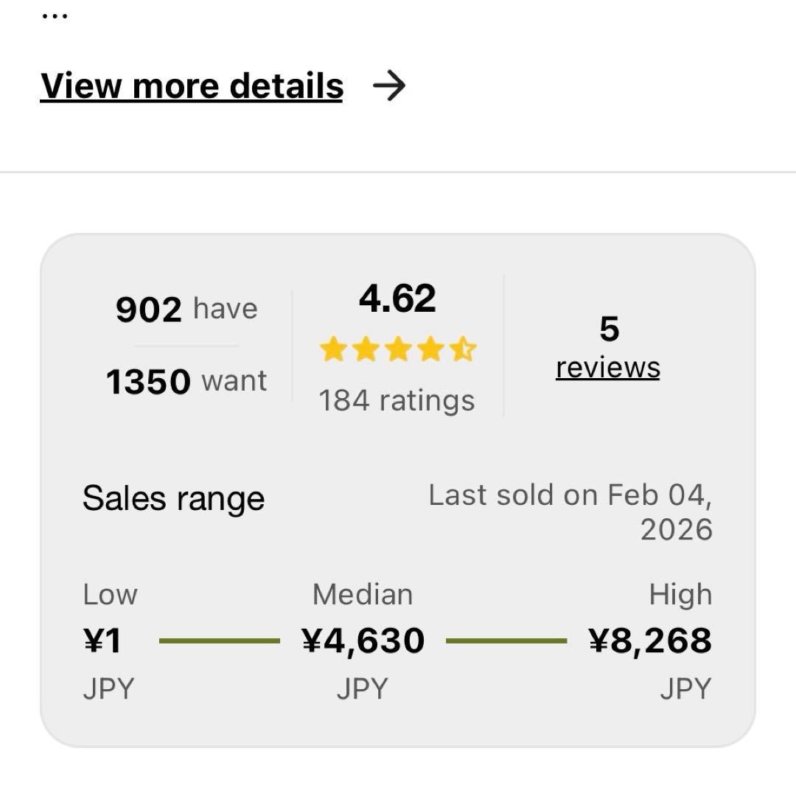Select the high price ¥8,268

pyautogui.click(x=650, y=640)
